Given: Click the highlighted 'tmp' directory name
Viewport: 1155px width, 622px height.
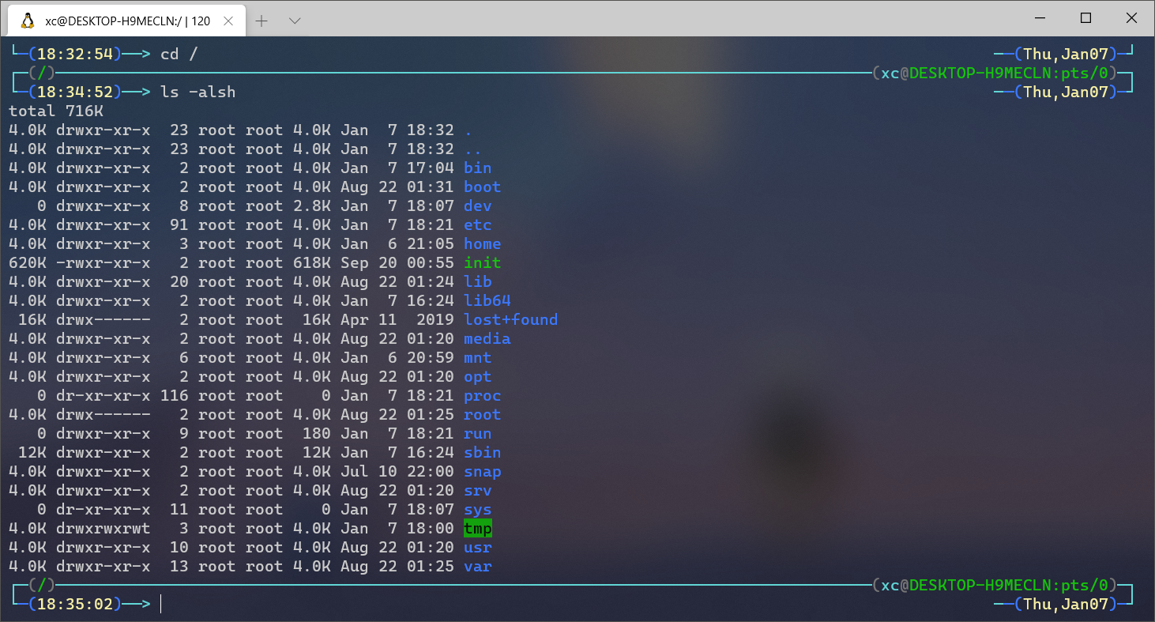Looking at the screenshot, I should tap(477, 528).
